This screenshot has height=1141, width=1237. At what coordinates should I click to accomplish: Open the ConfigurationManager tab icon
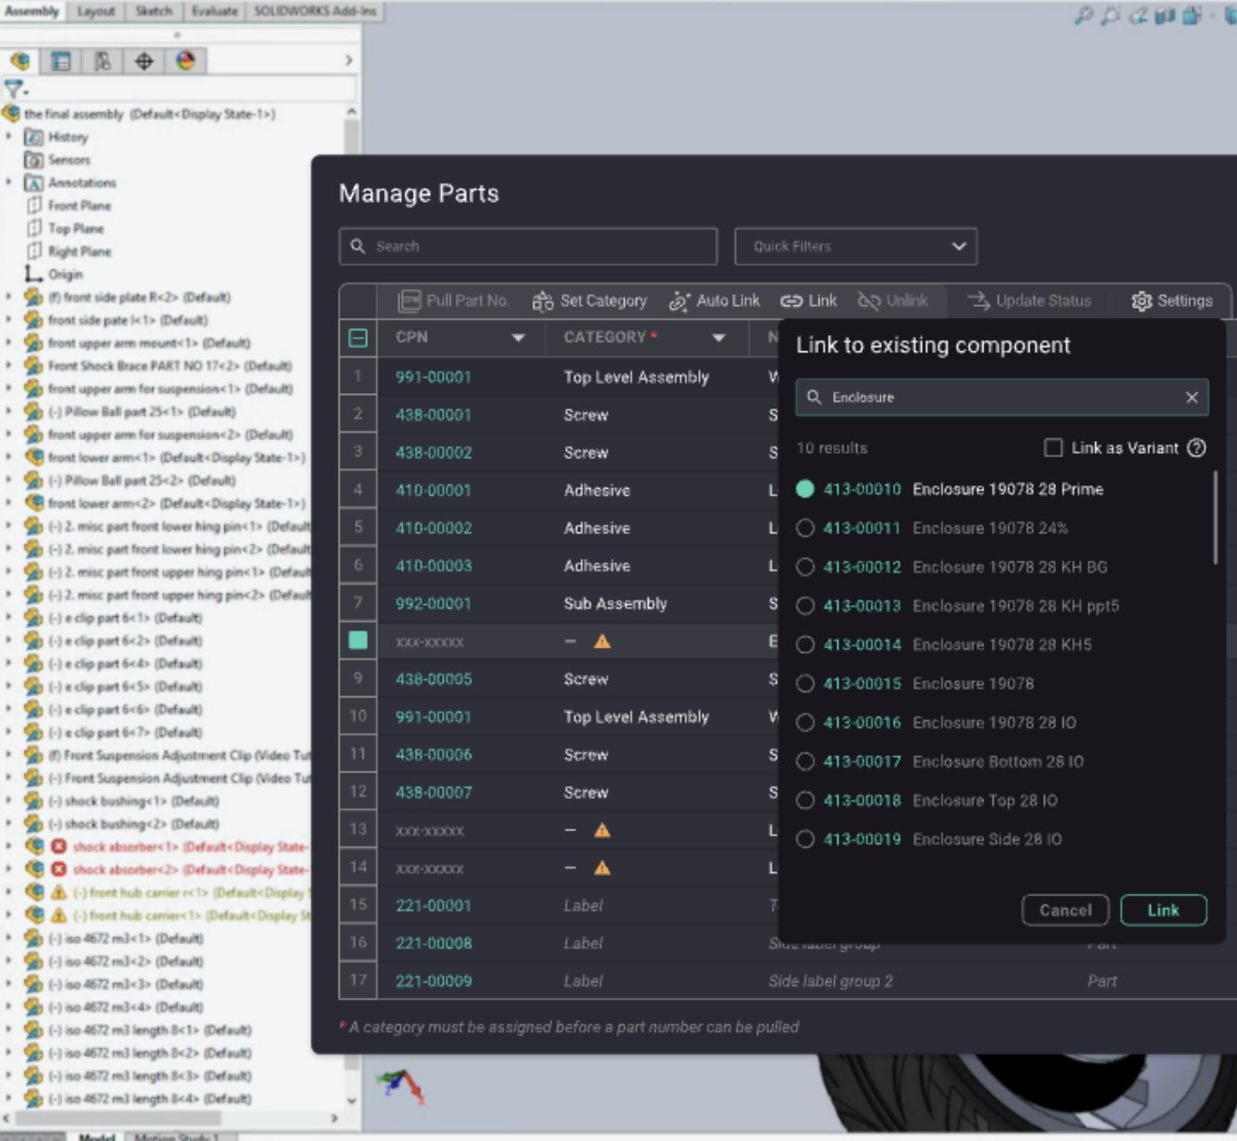coord(102,61)
